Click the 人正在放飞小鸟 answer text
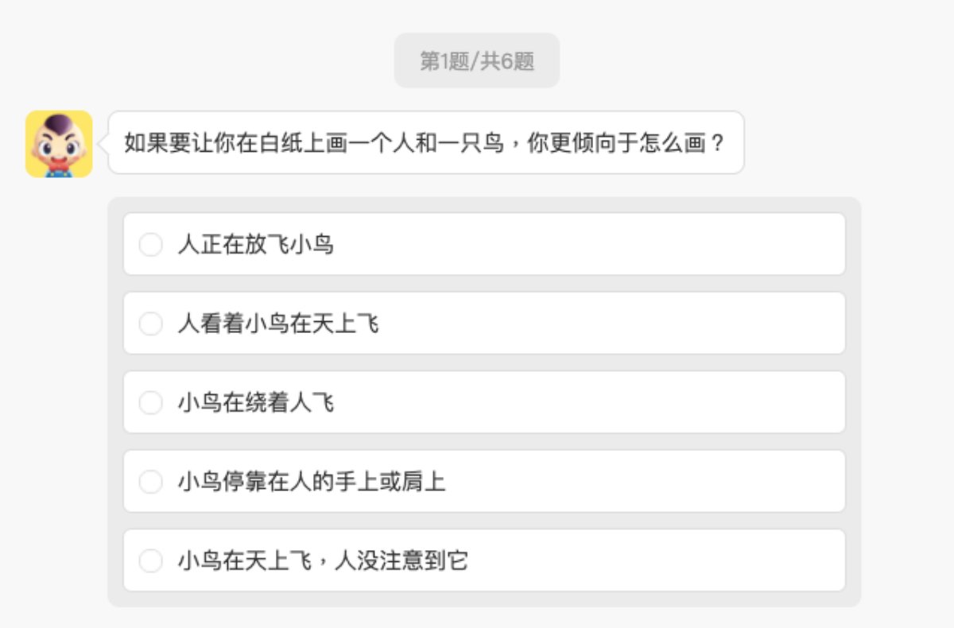The image size is (954, 628). (x=256, y=245)
